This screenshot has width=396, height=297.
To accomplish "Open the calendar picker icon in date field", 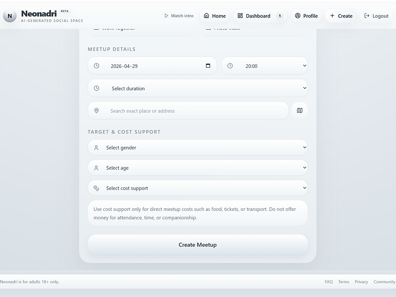I will click(x=208, y=66).
